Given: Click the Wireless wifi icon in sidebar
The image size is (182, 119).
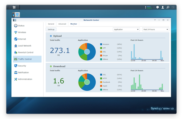Looking at the screenshot, I should [x=16, y=32].
